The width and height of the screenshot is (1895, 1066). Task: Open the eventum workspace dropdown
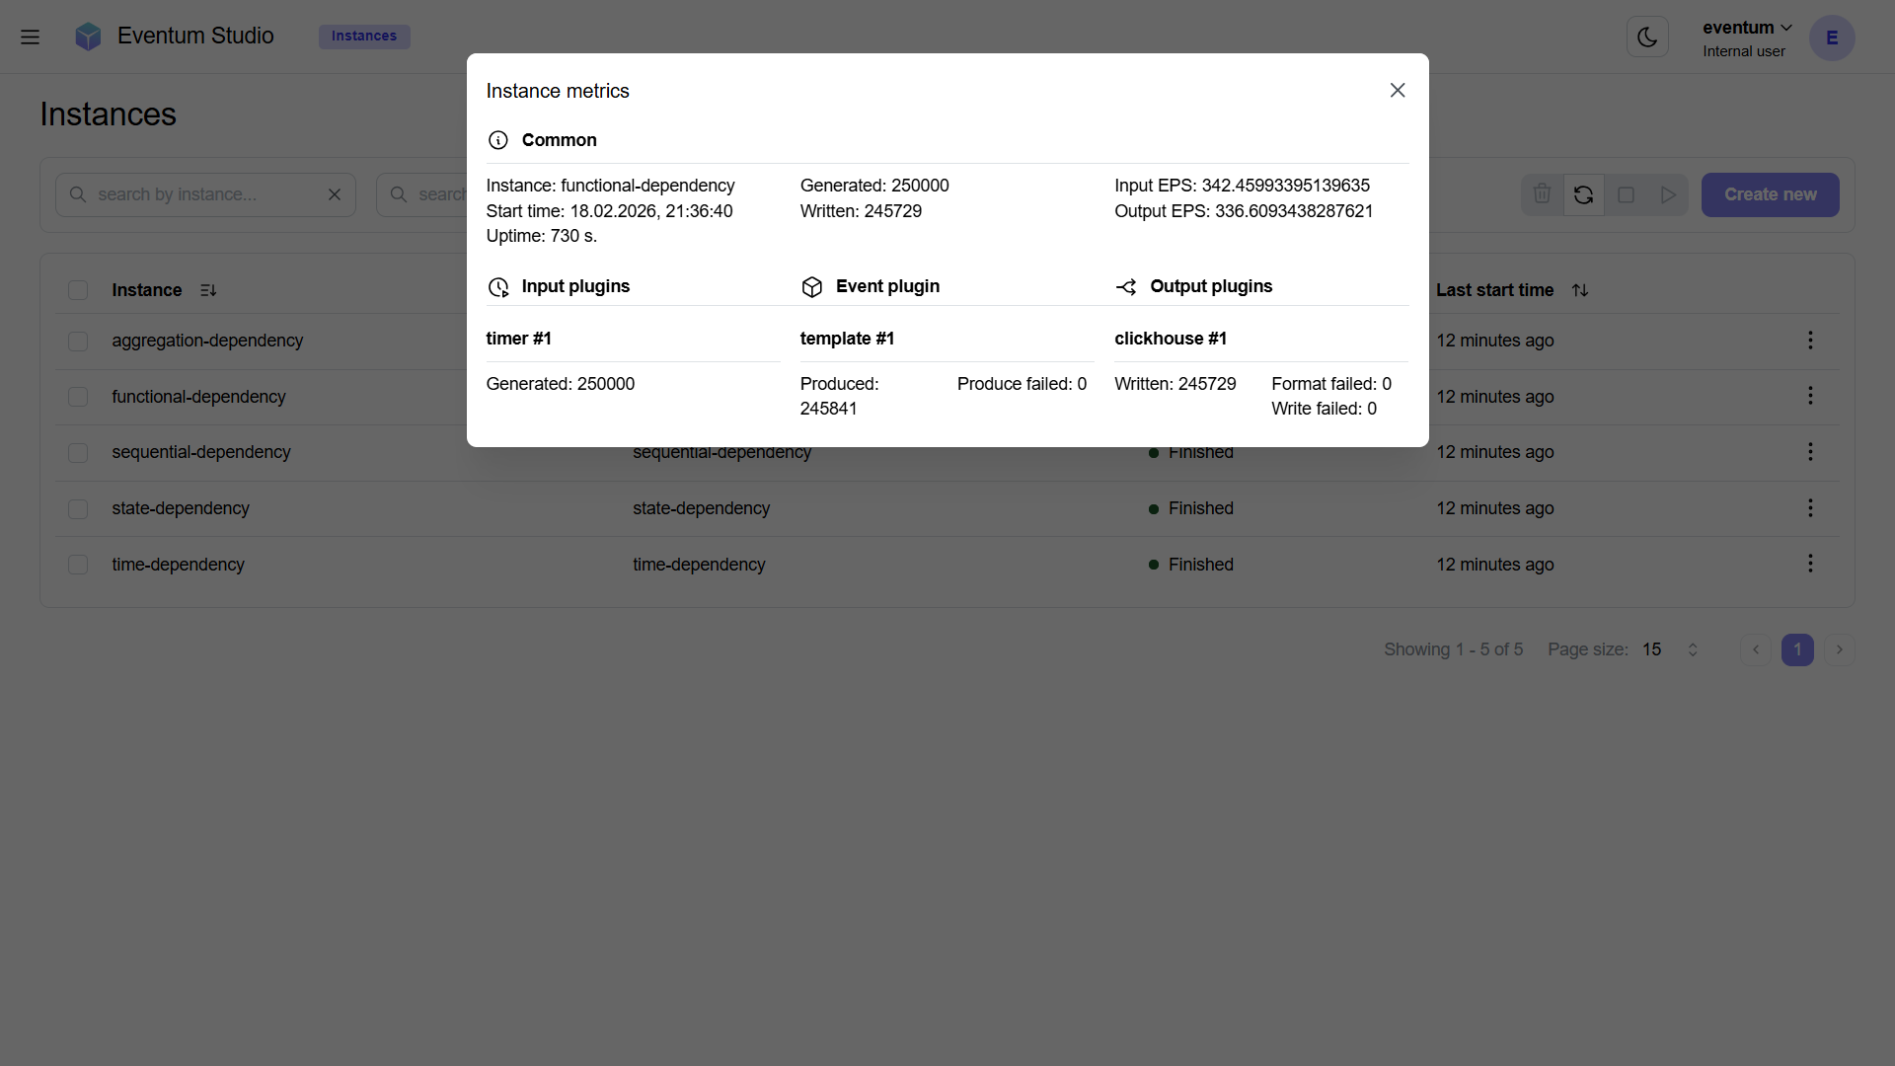click(1745, 28)
